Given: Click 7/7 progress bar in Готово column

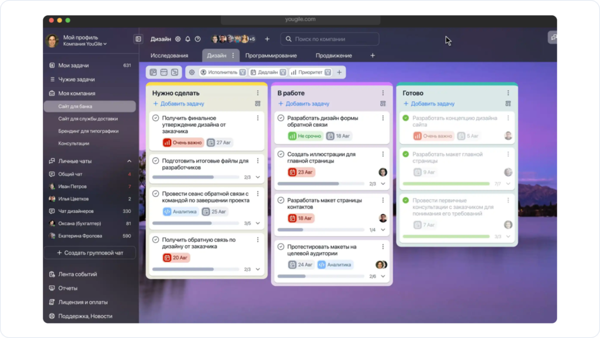Looking at the screenshot, I should tap(446, 184).
